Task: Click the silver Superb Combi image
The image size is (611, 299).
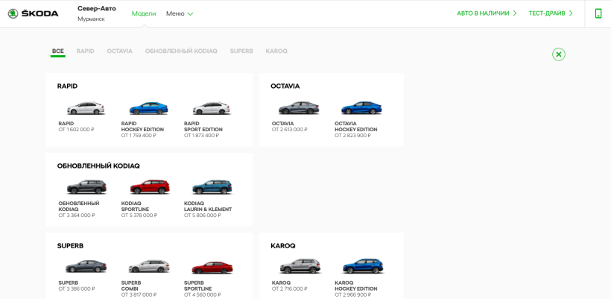Action: (x=149, y=267)
